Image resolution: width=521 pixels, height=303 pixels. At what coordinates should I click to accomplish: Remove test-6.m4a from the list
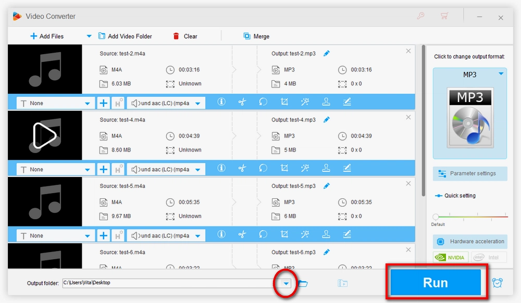408,249
